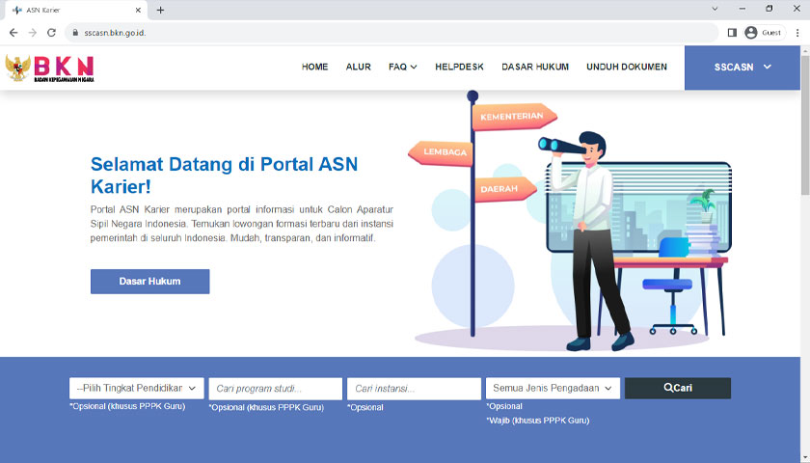Open a new browser tab
This screenshot has height=463, width=810.
[160, 10]
